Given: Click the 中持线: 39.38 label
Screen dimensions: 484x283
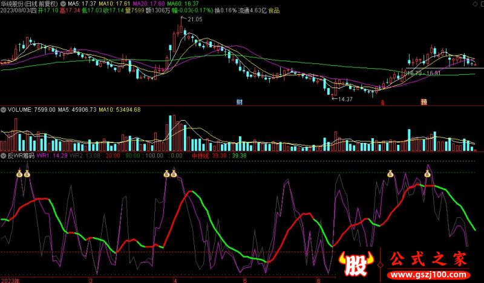Looking at the screenshot, I should 209,156.
